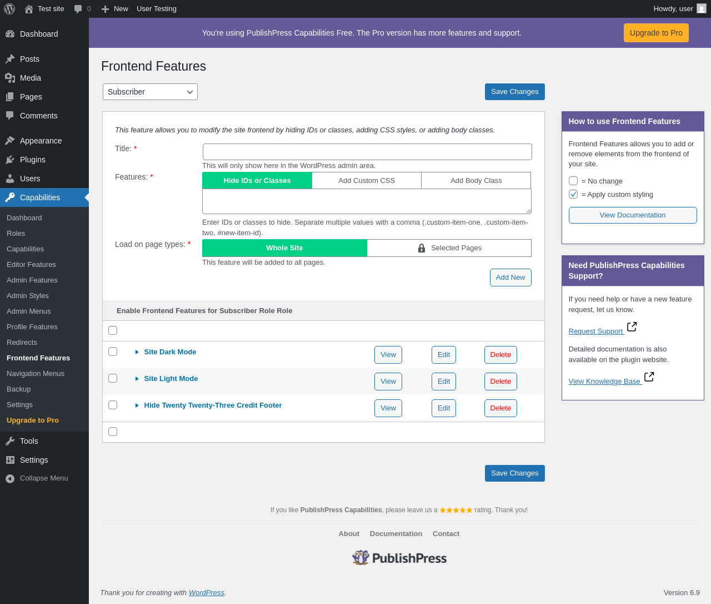Click the plus icon beside New
The image size is (711, 604).
[x=105, y=9]
